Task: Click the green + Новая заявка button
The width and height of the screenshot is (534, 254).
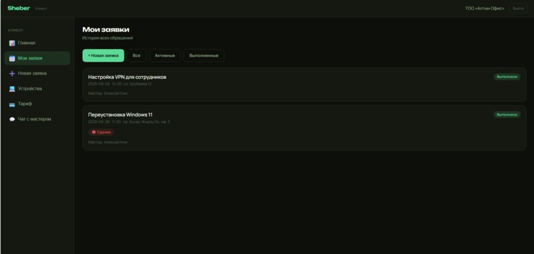Action: point(103,56)
